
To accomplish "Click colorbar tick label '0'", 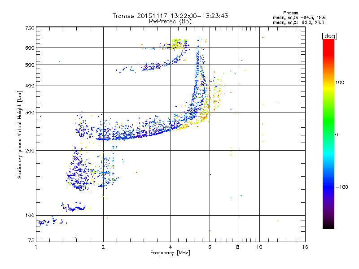I will pos(337,135).
